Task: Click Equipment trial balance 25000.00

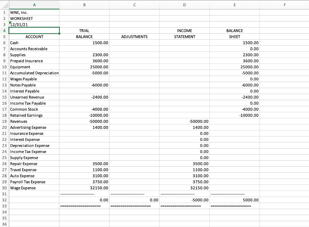Action: [x=84, y=67]
